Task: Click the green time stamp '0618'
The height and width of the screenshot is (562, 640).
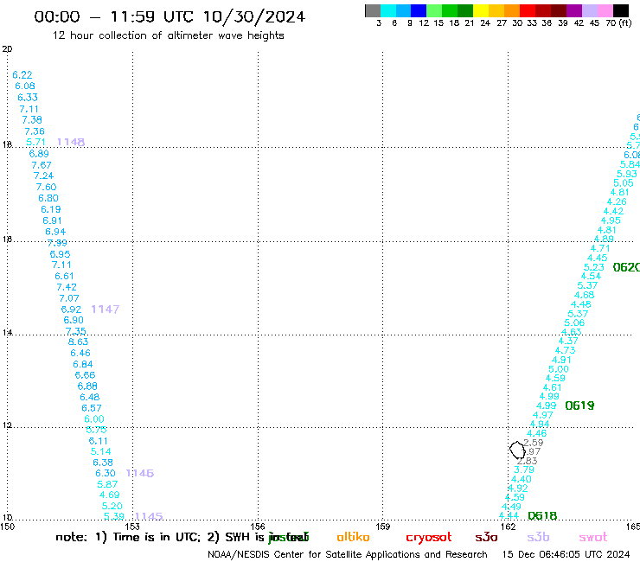Action: tap(542, 516)
